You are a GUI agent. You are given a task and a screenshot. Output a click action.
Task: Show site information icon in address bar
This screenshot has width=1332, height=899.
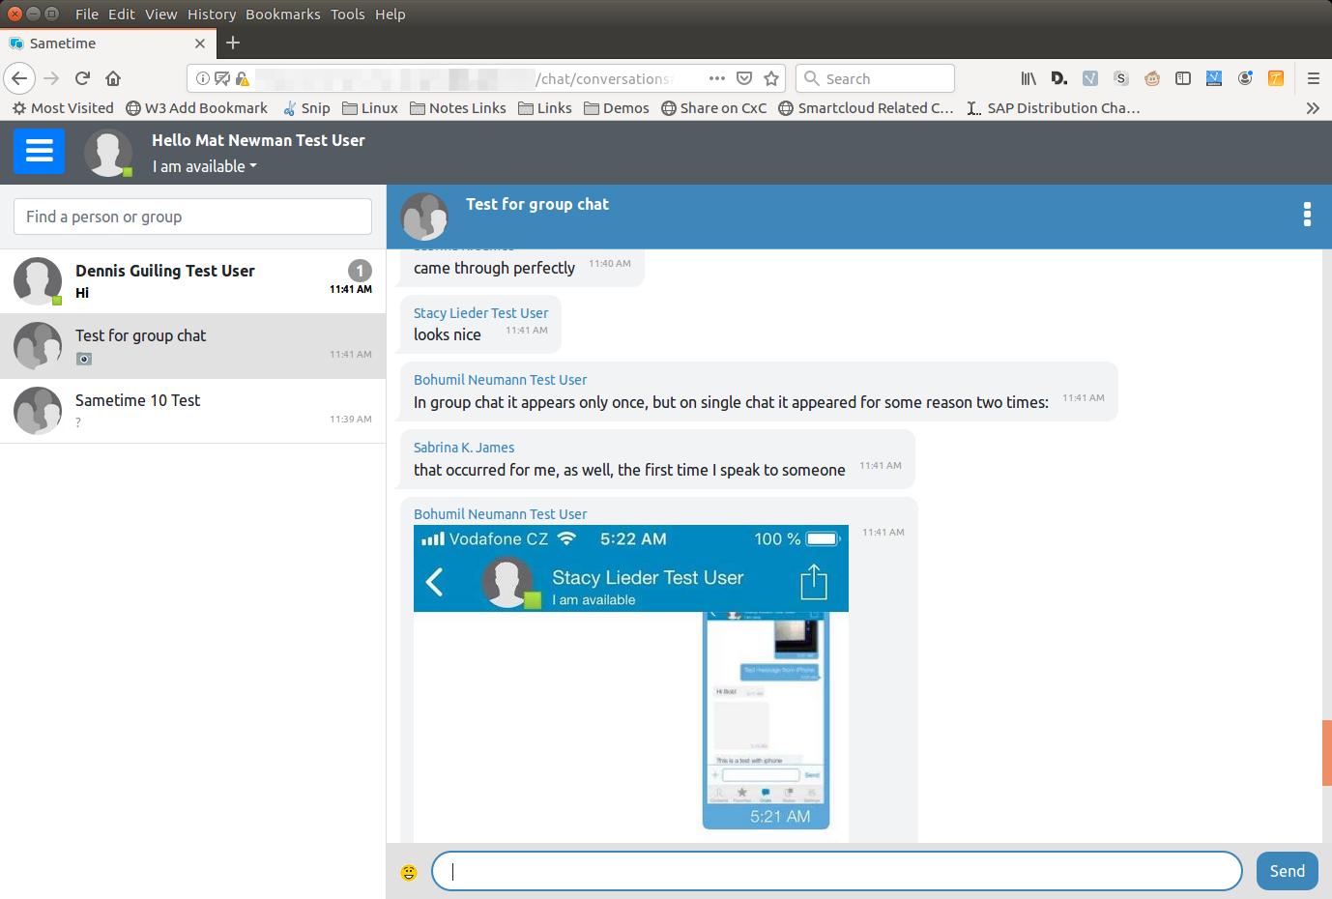203,78
